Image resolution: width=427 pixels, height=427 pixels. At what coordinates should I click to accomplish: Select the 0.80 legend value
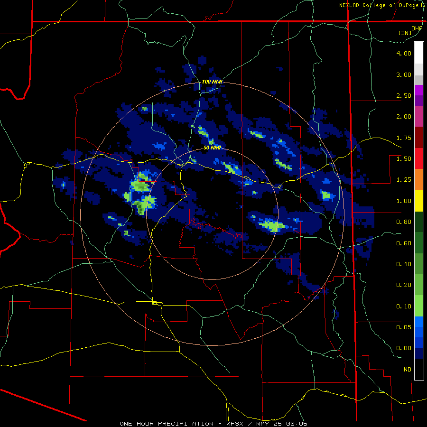point(404,222)
